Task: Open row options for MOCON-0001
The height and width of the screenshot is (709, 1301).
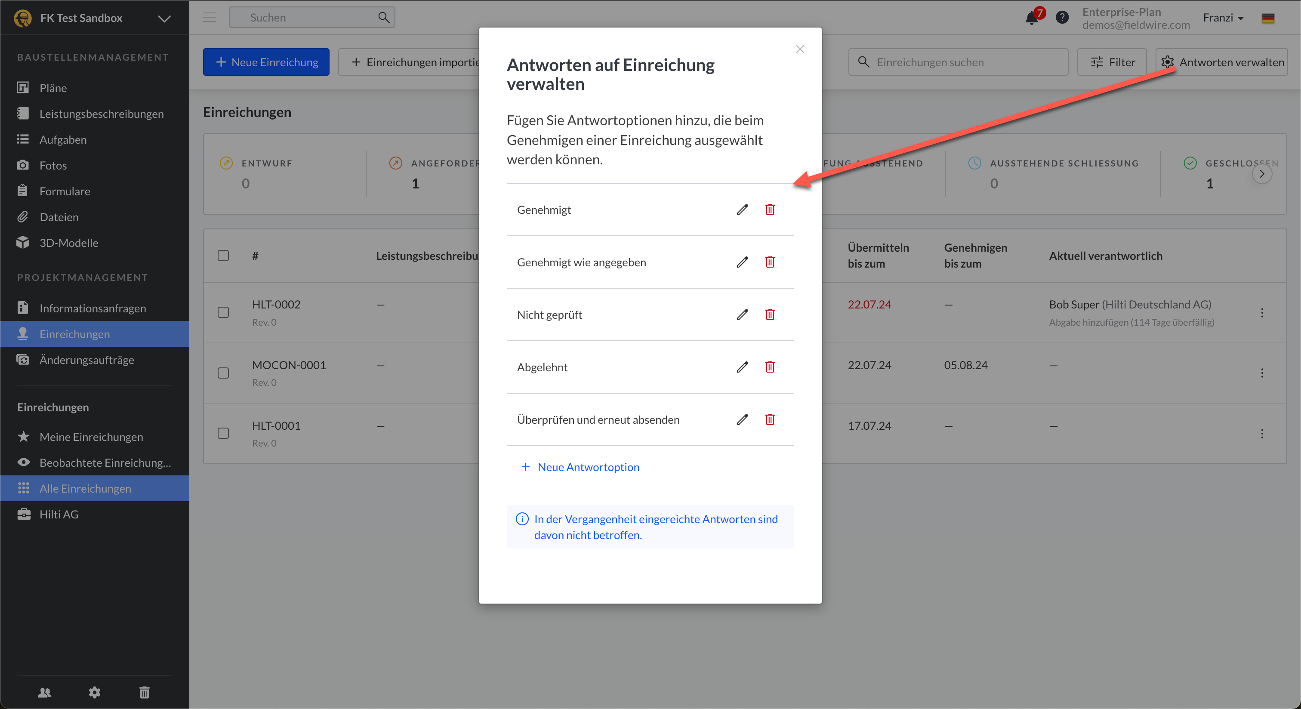Action: [1261, 373]
